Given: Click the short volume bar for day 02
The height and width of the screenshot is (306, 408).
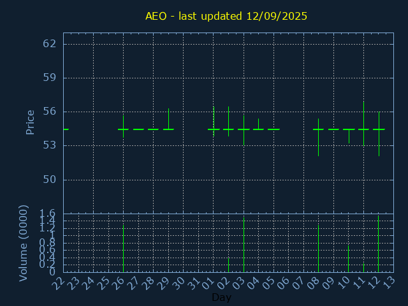Looking at the screenshot, I should coord(228,265).
